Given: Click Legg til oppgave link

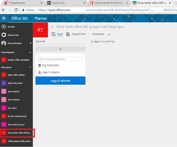Looking at the screenshot, I should click(x=51, y=72).
